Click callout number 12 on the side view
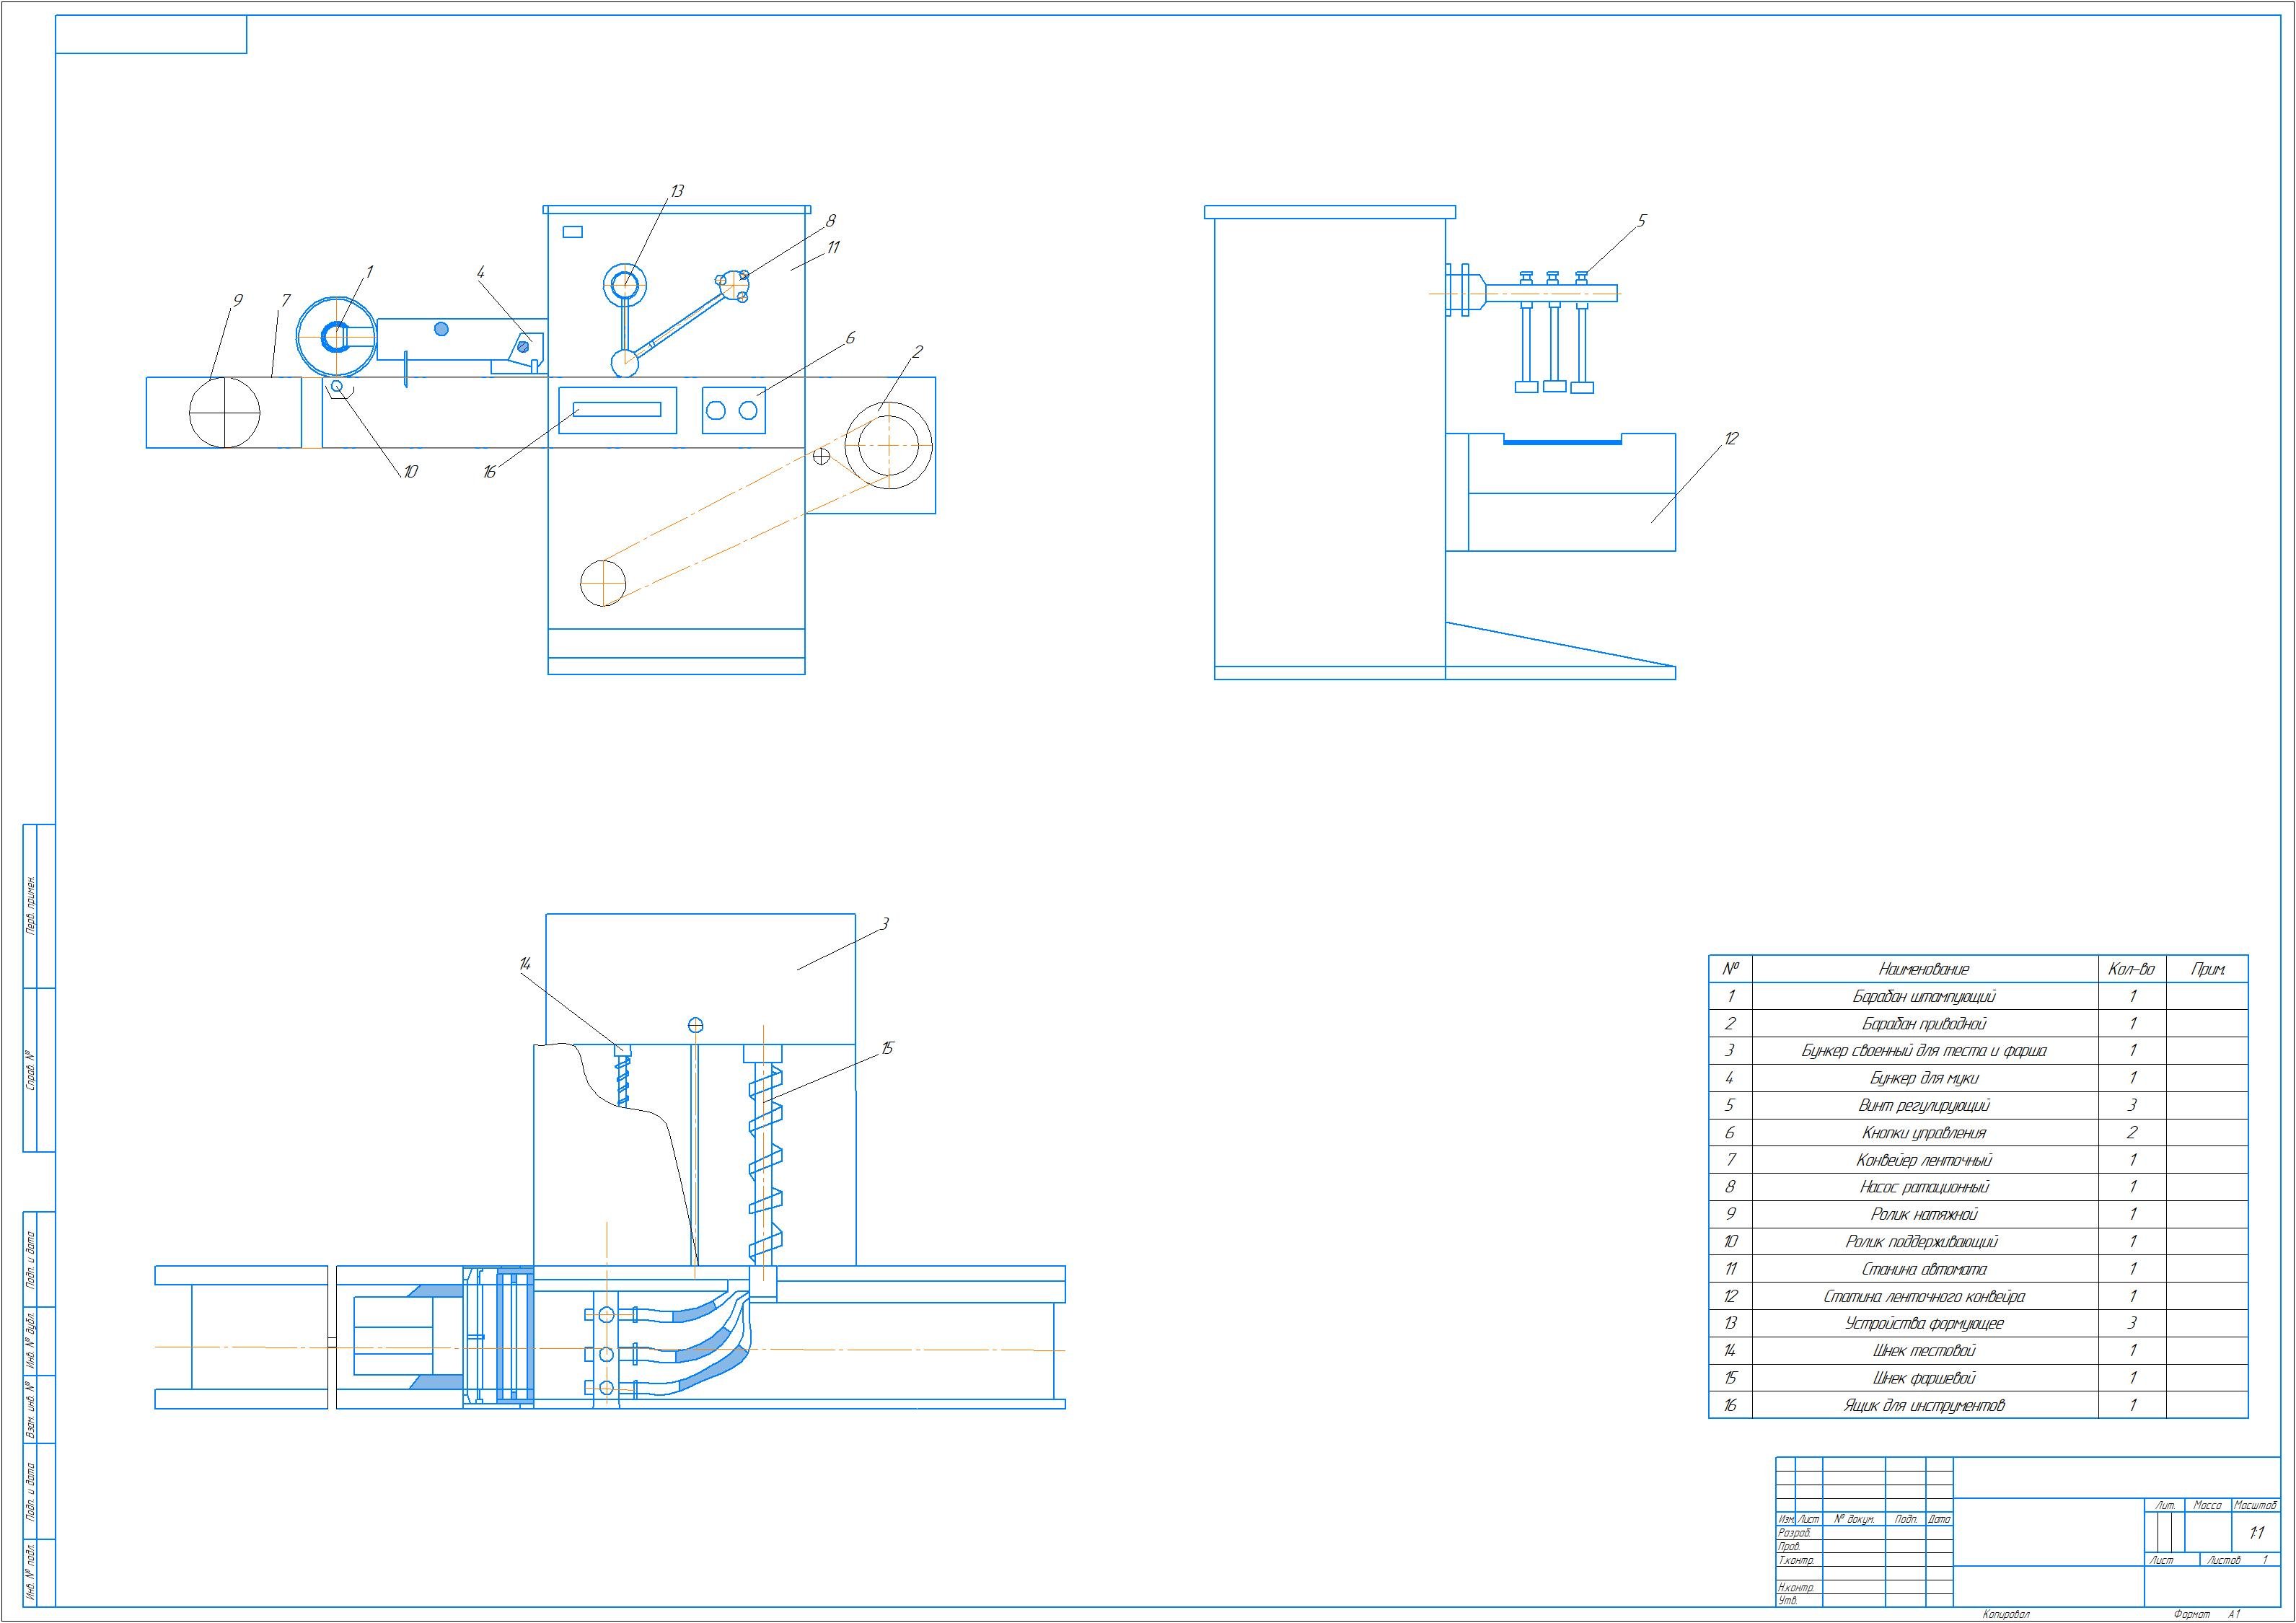The image size is (2296, 1623). tap(1731, 438)
